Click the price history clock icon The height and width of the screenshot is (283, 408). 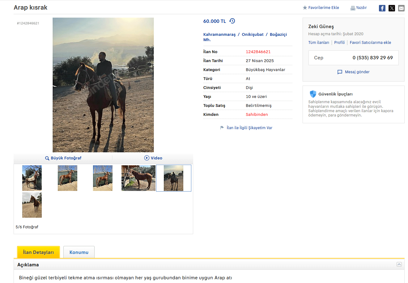232,21
